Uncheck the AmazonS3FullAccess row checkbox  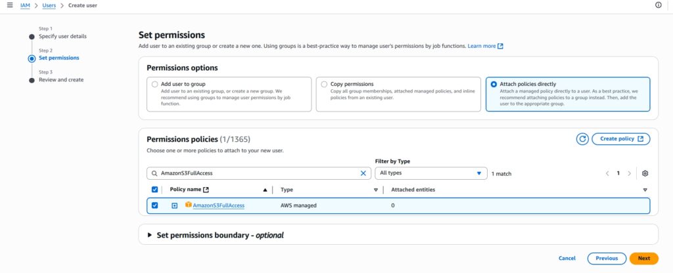pos(155,205)
